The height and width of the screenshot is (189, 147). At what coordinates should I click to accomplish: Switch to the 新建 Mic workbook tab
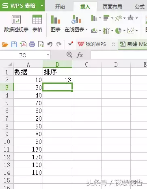pyautogui.click(x=133, y=44)
